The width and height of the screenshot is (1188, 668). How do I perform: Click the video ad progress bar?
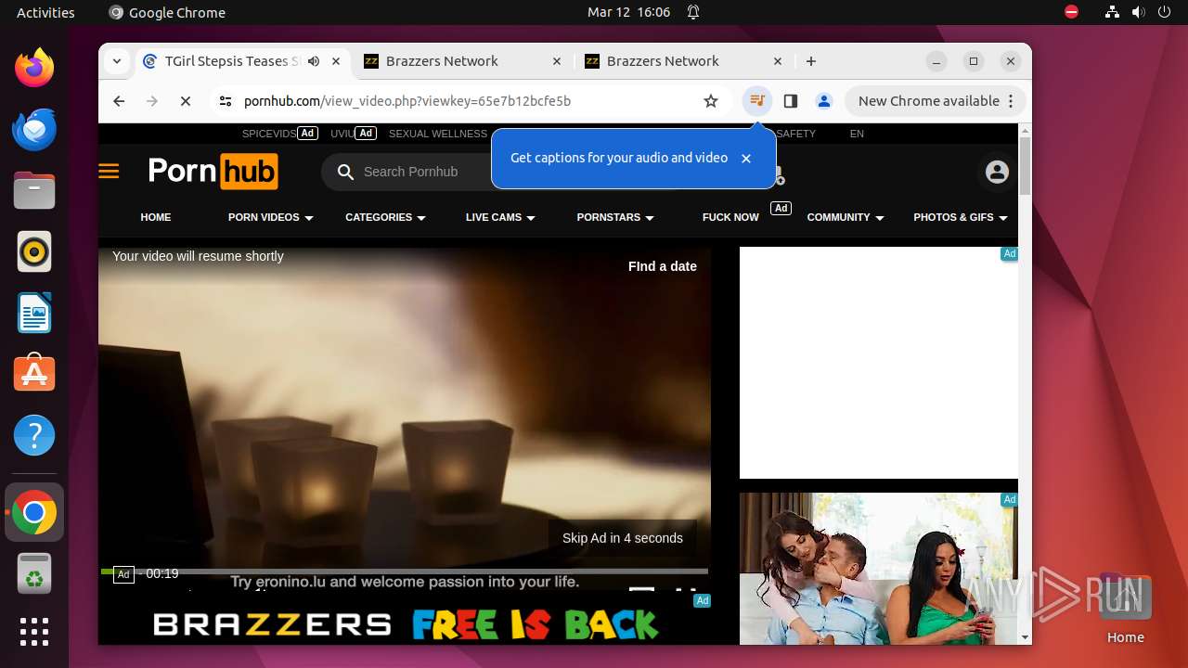click(405, 571)
